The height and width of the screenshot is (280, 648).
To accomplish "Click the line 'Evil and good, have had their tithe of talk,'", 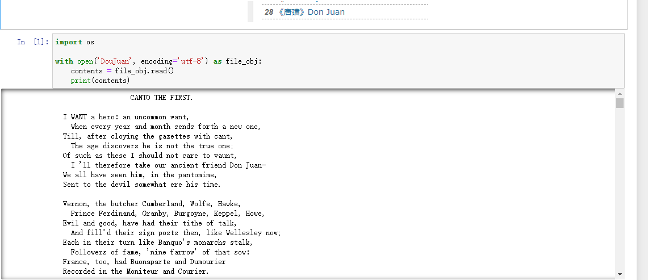I will tap(149, 223).
